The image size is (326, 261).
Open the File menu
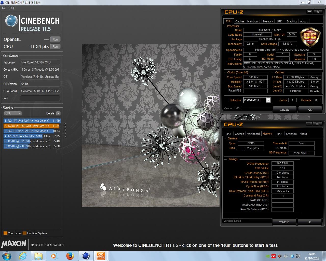click(4, 8)
